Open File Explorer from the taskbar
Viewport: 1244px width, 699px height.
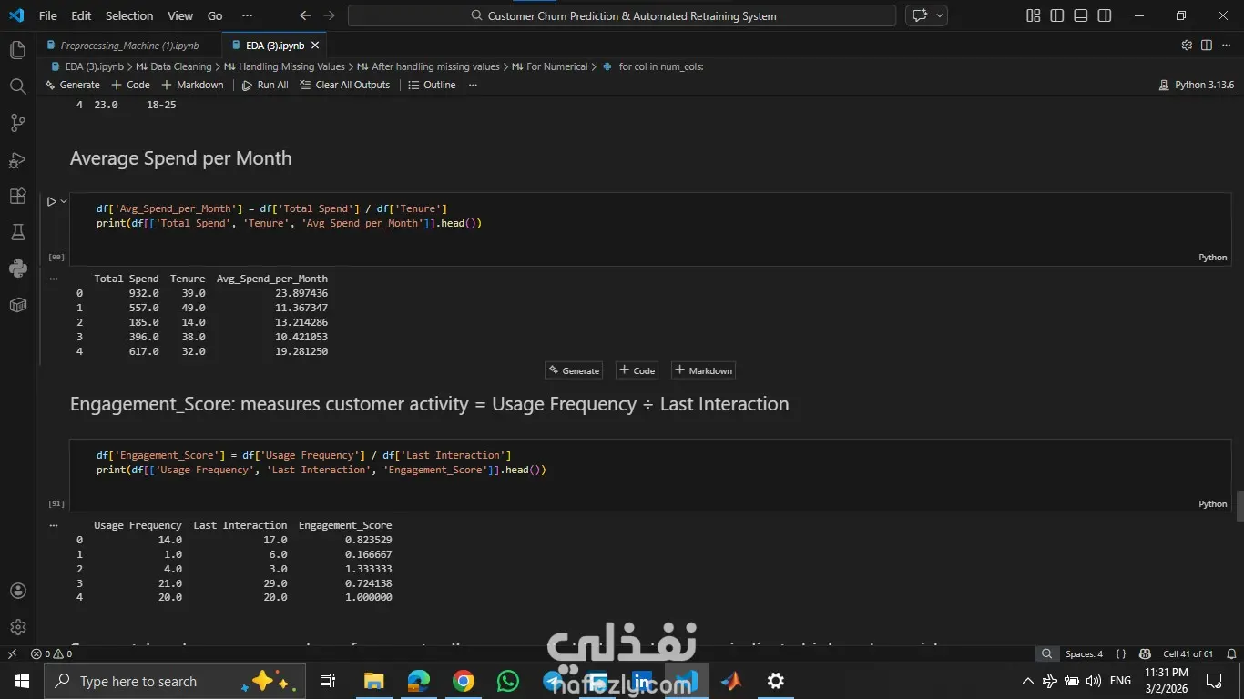(x=374, y=681)
